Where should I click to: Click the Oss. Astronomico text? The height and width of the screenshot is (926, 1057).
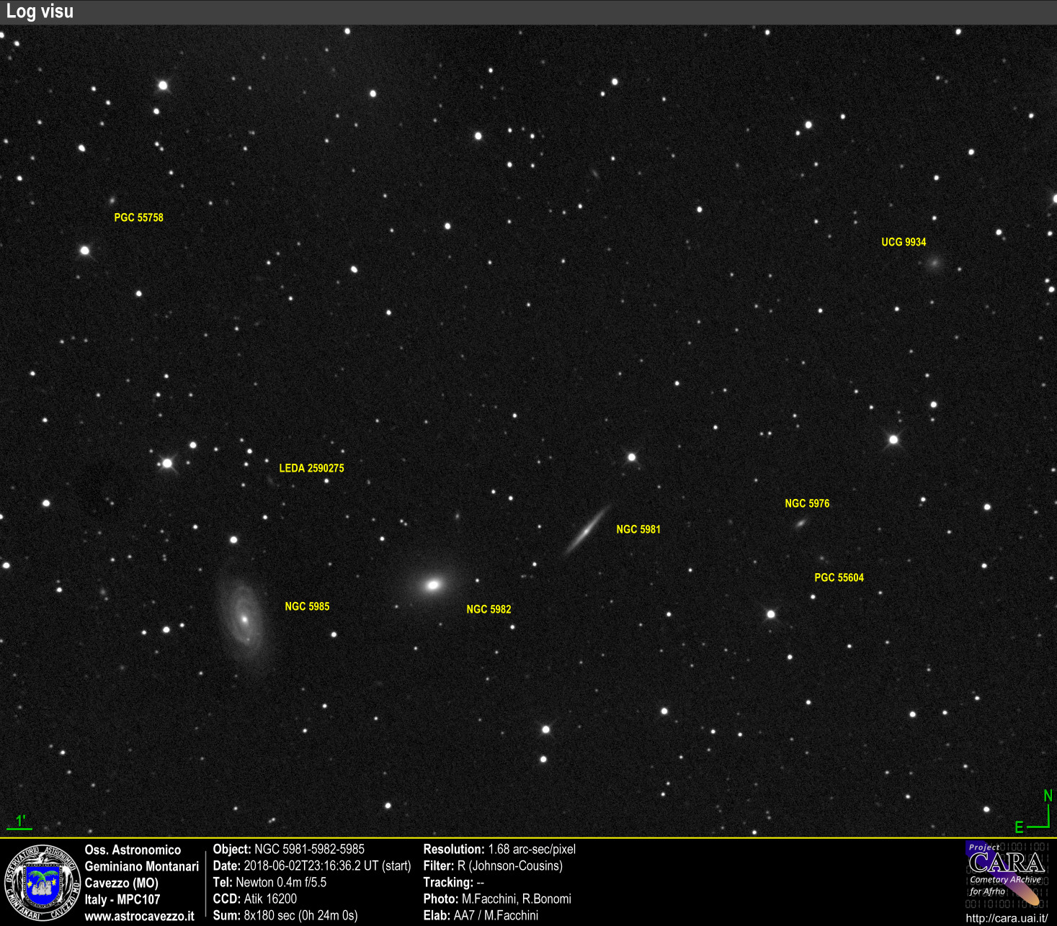click(133, 850)
